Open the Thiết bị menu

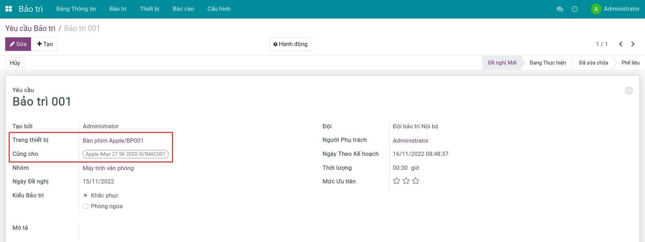149,9
